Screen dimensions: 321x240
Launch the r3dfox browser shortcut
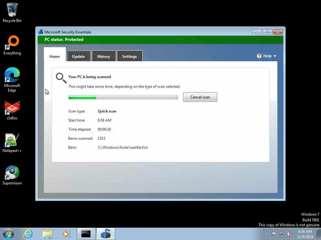pos(12,110)
